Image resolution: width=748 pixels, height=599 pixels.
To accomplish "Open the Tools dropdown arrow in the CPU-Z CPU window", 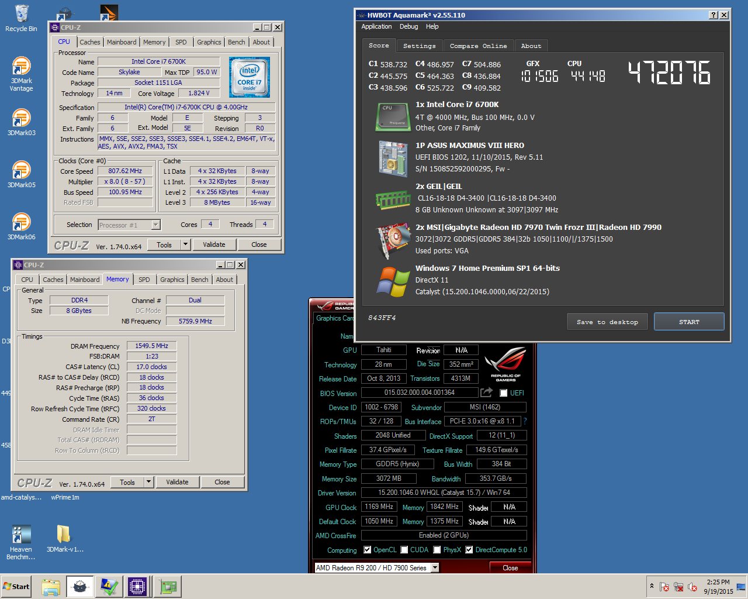I will [x=186, y=245].
